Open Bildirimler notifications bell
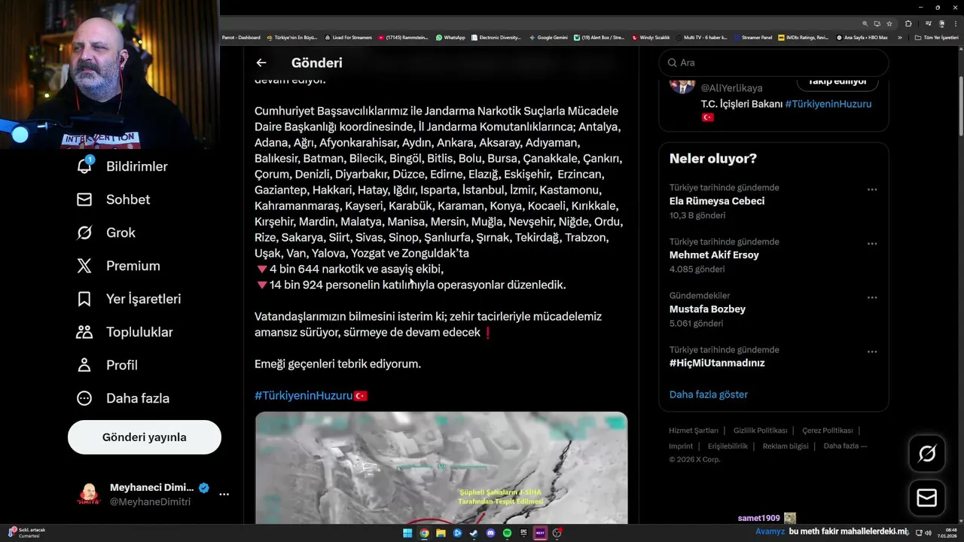964x542 pixels. pos(84,166)
